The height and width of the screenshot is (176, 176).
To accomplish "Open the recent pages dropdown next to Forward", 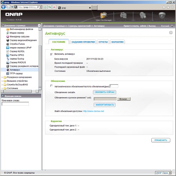I will tap(12, 7).
